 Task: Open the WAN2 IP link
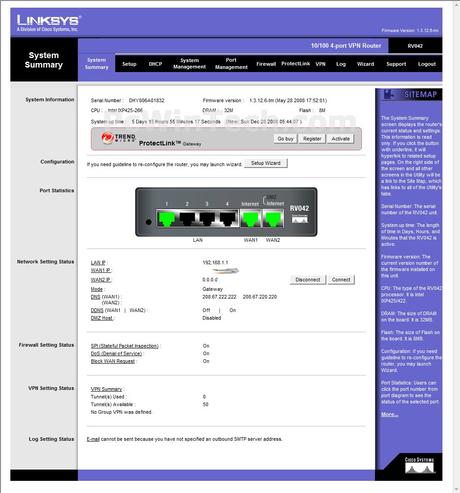click(101, 280)
